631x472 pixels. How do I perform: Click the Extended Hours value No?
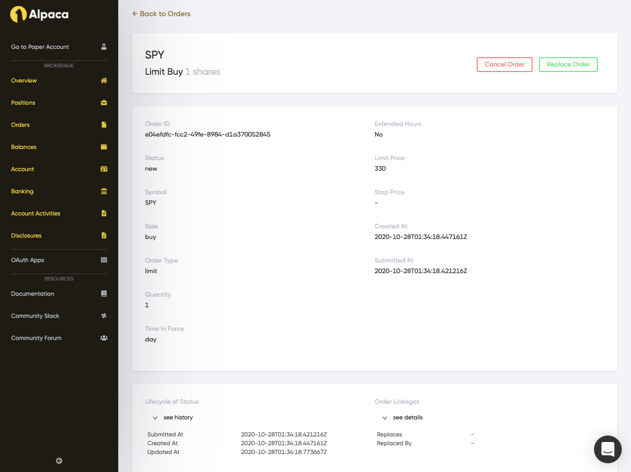click(x=379, y=135)
